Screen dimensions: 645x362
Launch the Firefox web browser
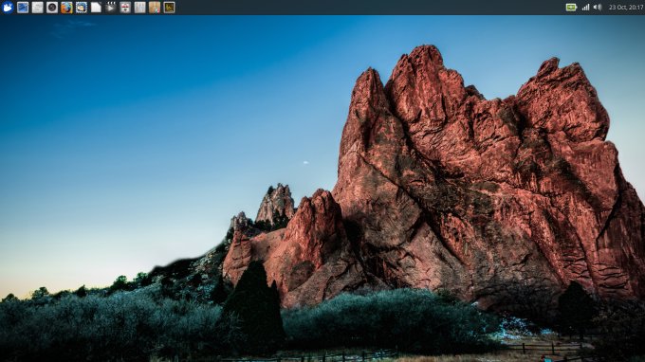[x=66, y=8]
